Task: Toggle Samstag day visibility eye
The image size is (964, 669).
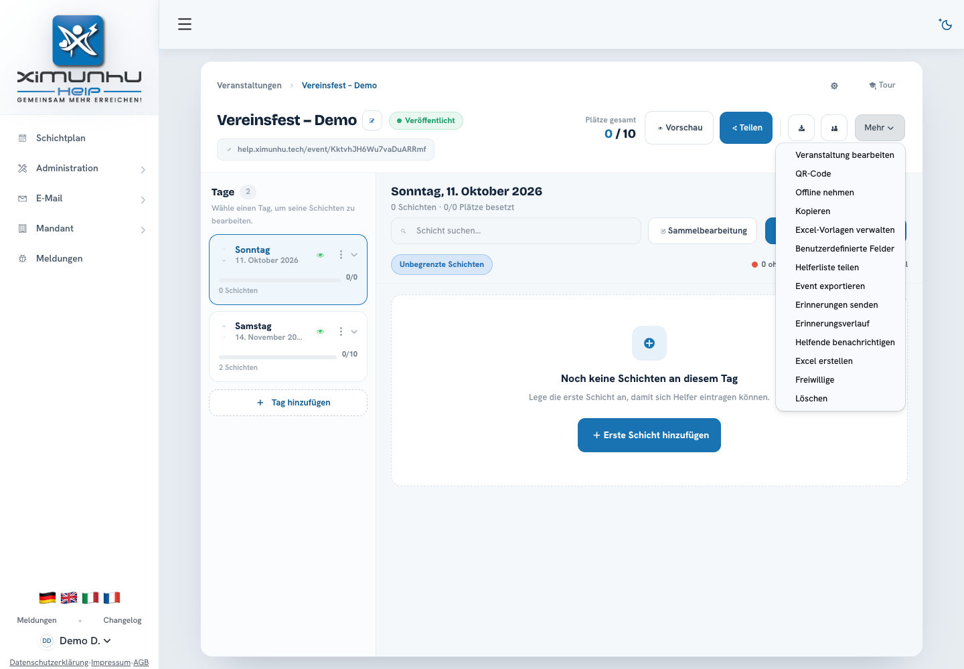Action: pyautogui.click(x=320, y=332)
